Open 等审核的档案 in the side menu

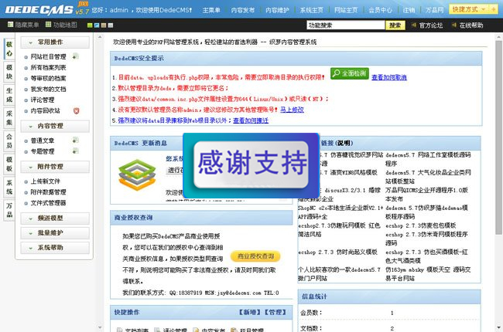[49, 78]
